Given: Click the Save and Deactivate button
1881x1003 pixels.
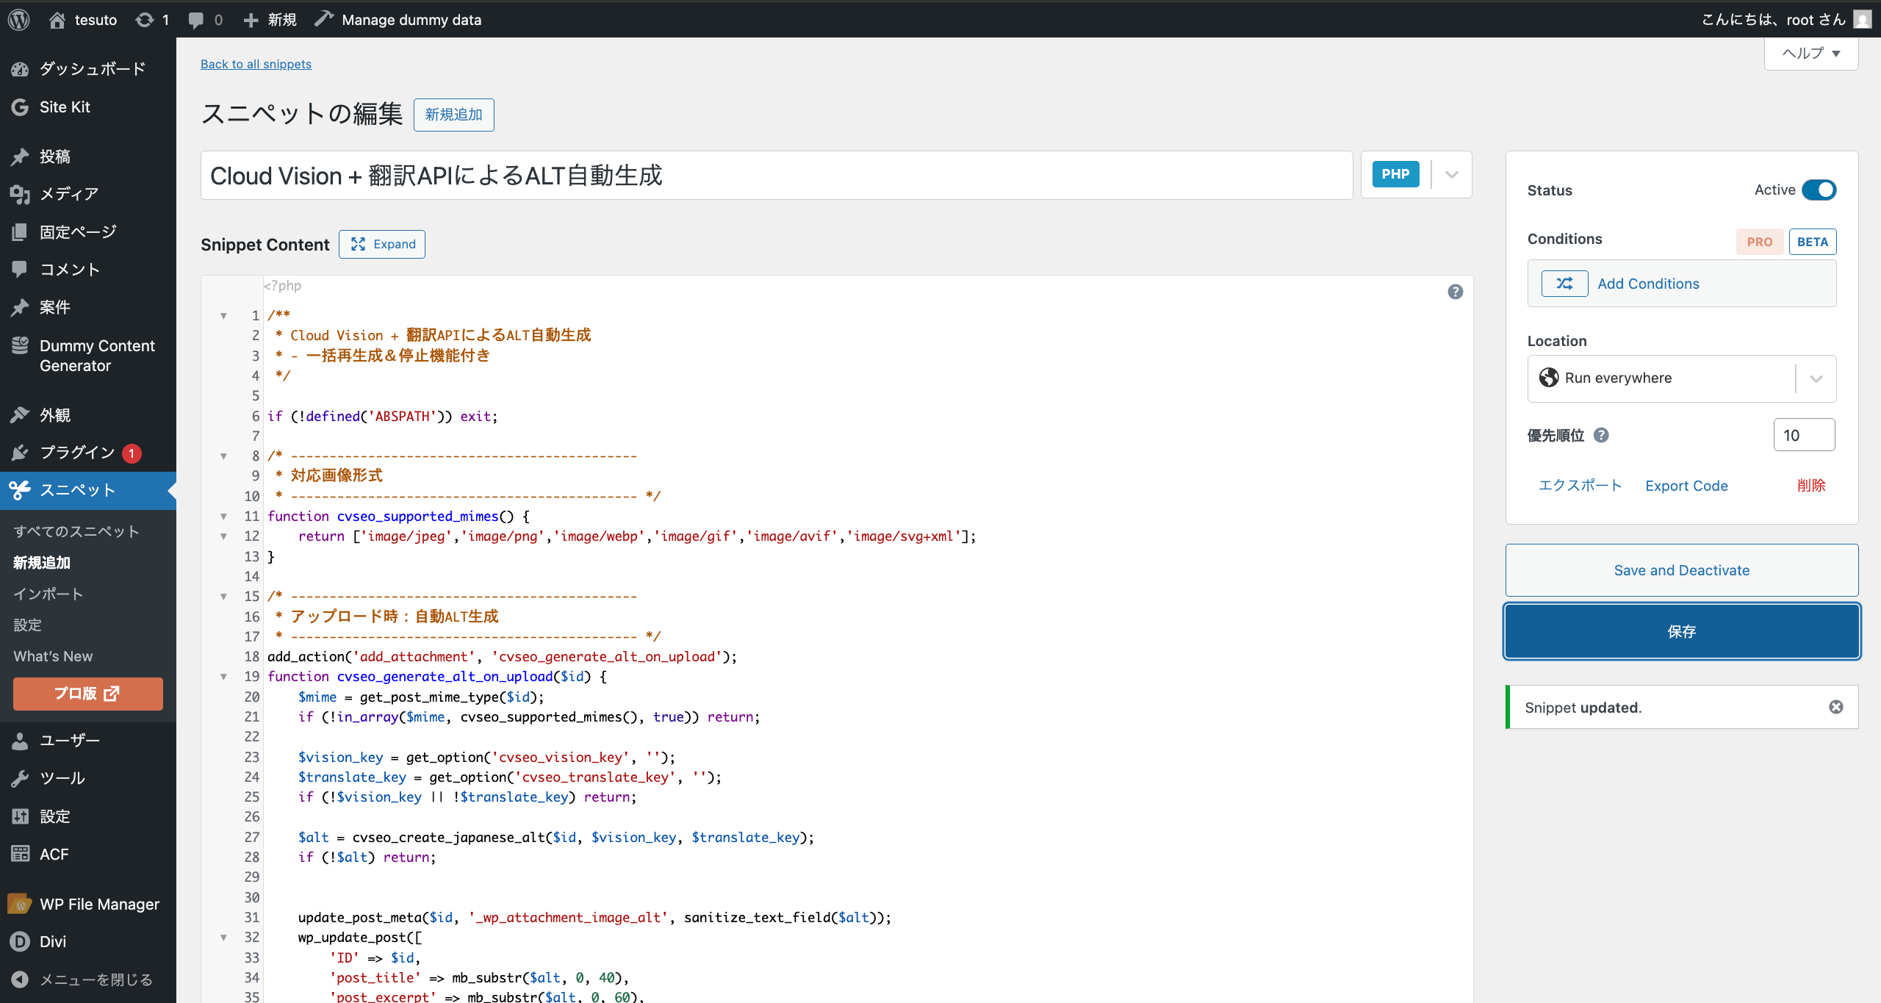Looking at the screenshot, I should [1681, 570].
